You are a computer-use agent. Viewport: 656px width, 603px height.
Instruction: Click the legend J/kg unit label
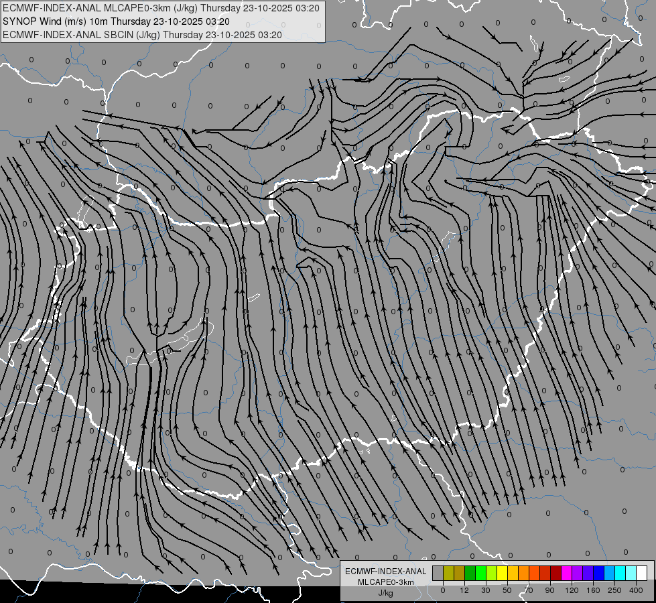[386, 593]
